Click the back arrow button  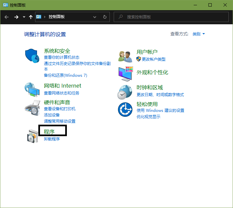pyautogui.click(x=7, y=17)
